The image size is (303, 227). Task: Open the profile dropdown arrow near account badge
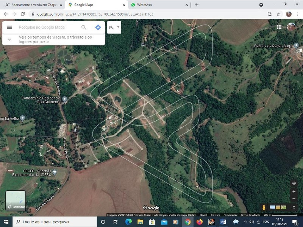118,27
